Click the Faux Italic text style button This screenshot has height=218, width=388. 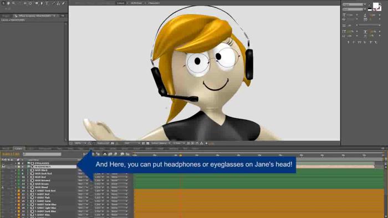pyautogui.click(x=354, y=42)
